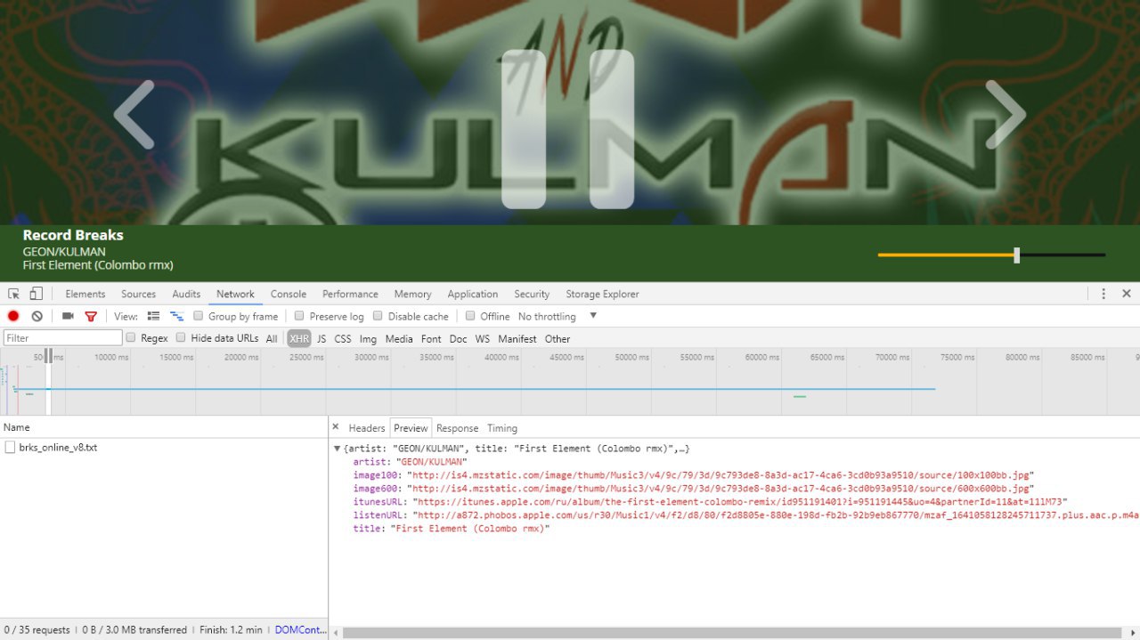1140x640 pixels.
Task: Collapse the JSON object triangle
Action: click(337, 449)
